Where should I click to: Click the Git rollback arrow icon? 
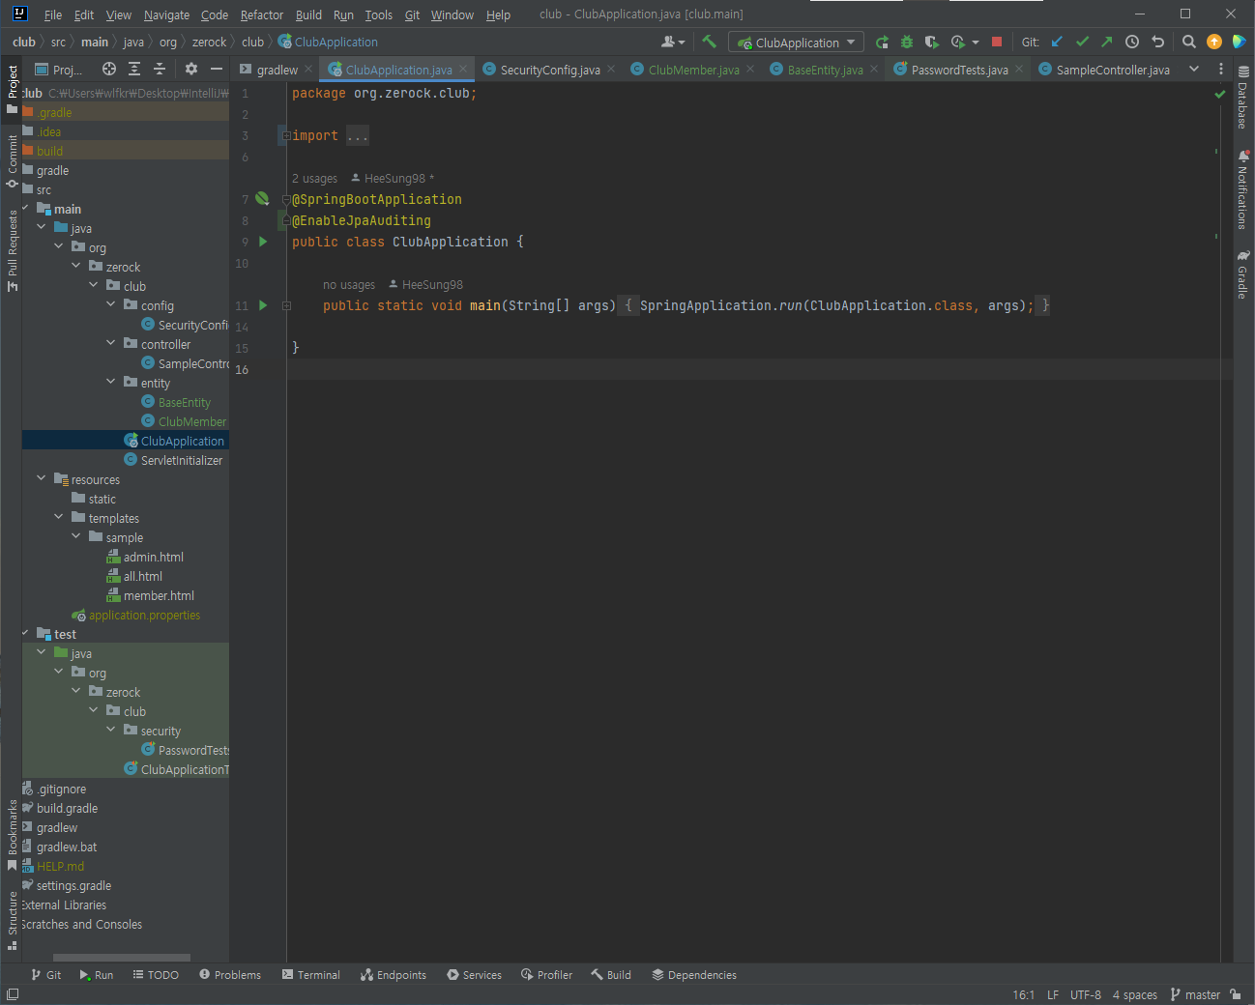click(1157, 43)
